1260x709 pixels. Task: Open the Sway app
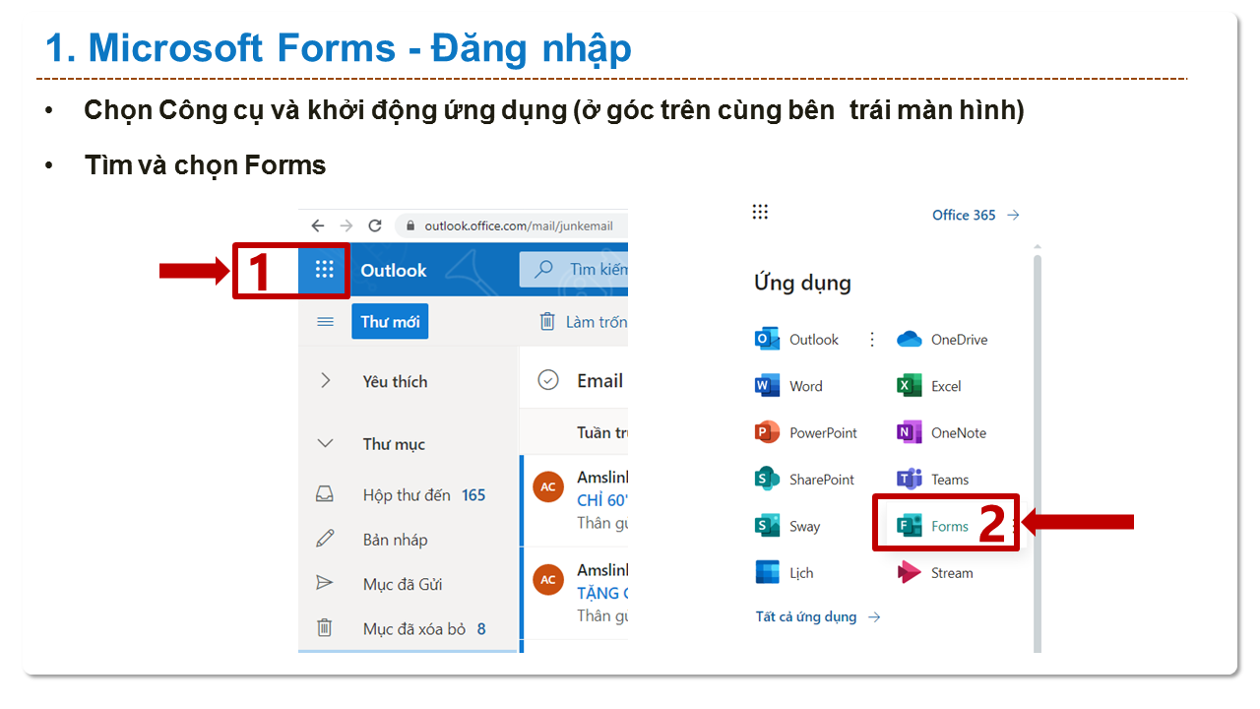coord(787,527)
